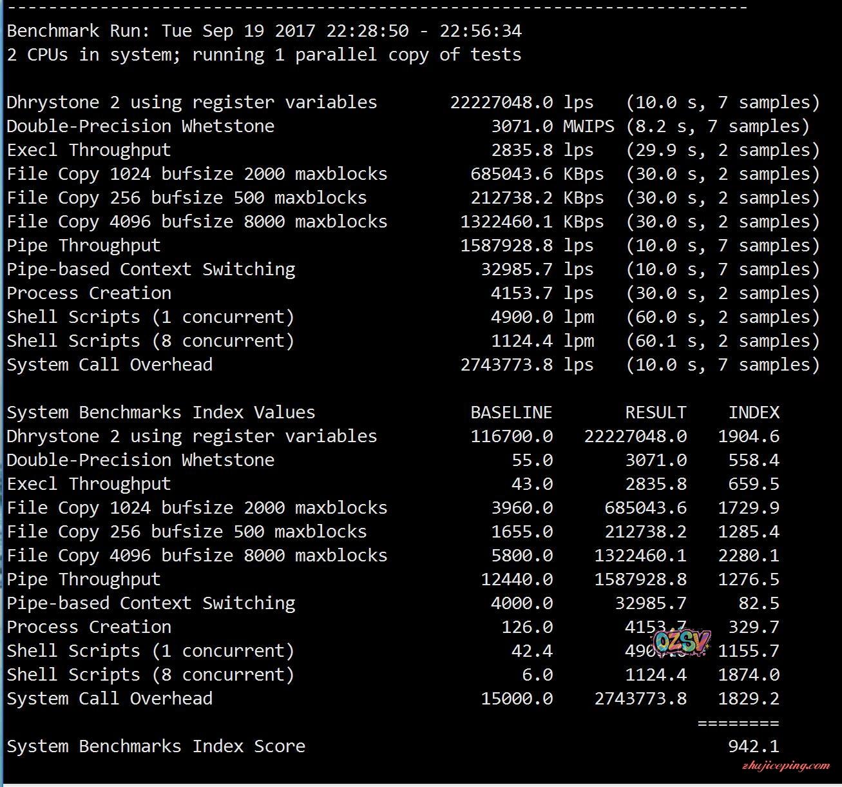This screenshot has height=787, width=842.
Task: Select the 2835.8 lps Execl Throughput value
Action: (522, 150)
